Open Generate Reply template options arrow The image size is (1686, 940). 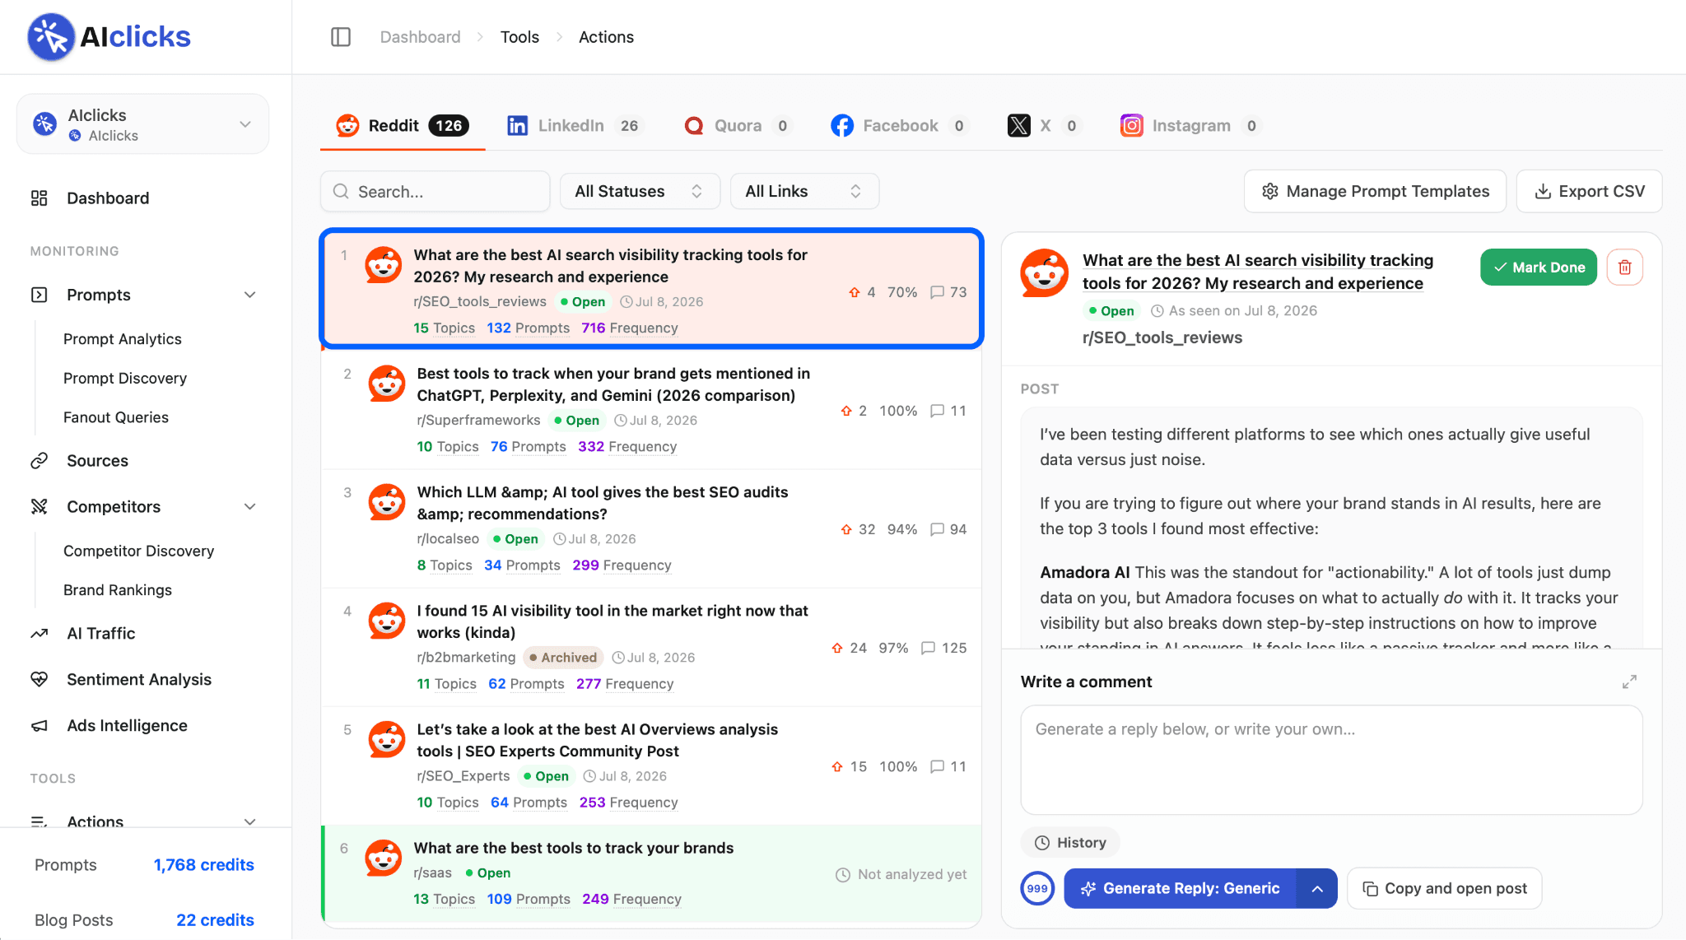1317,888
